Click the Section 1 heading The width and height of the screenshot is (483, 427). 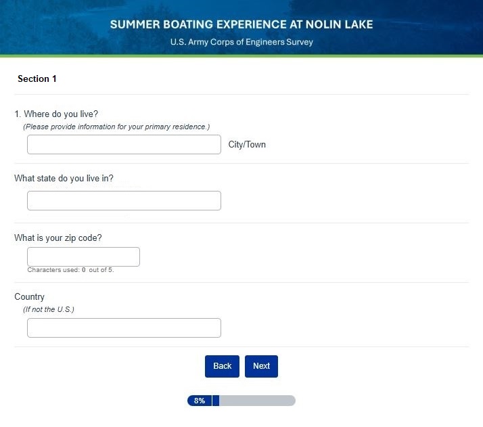37,78
